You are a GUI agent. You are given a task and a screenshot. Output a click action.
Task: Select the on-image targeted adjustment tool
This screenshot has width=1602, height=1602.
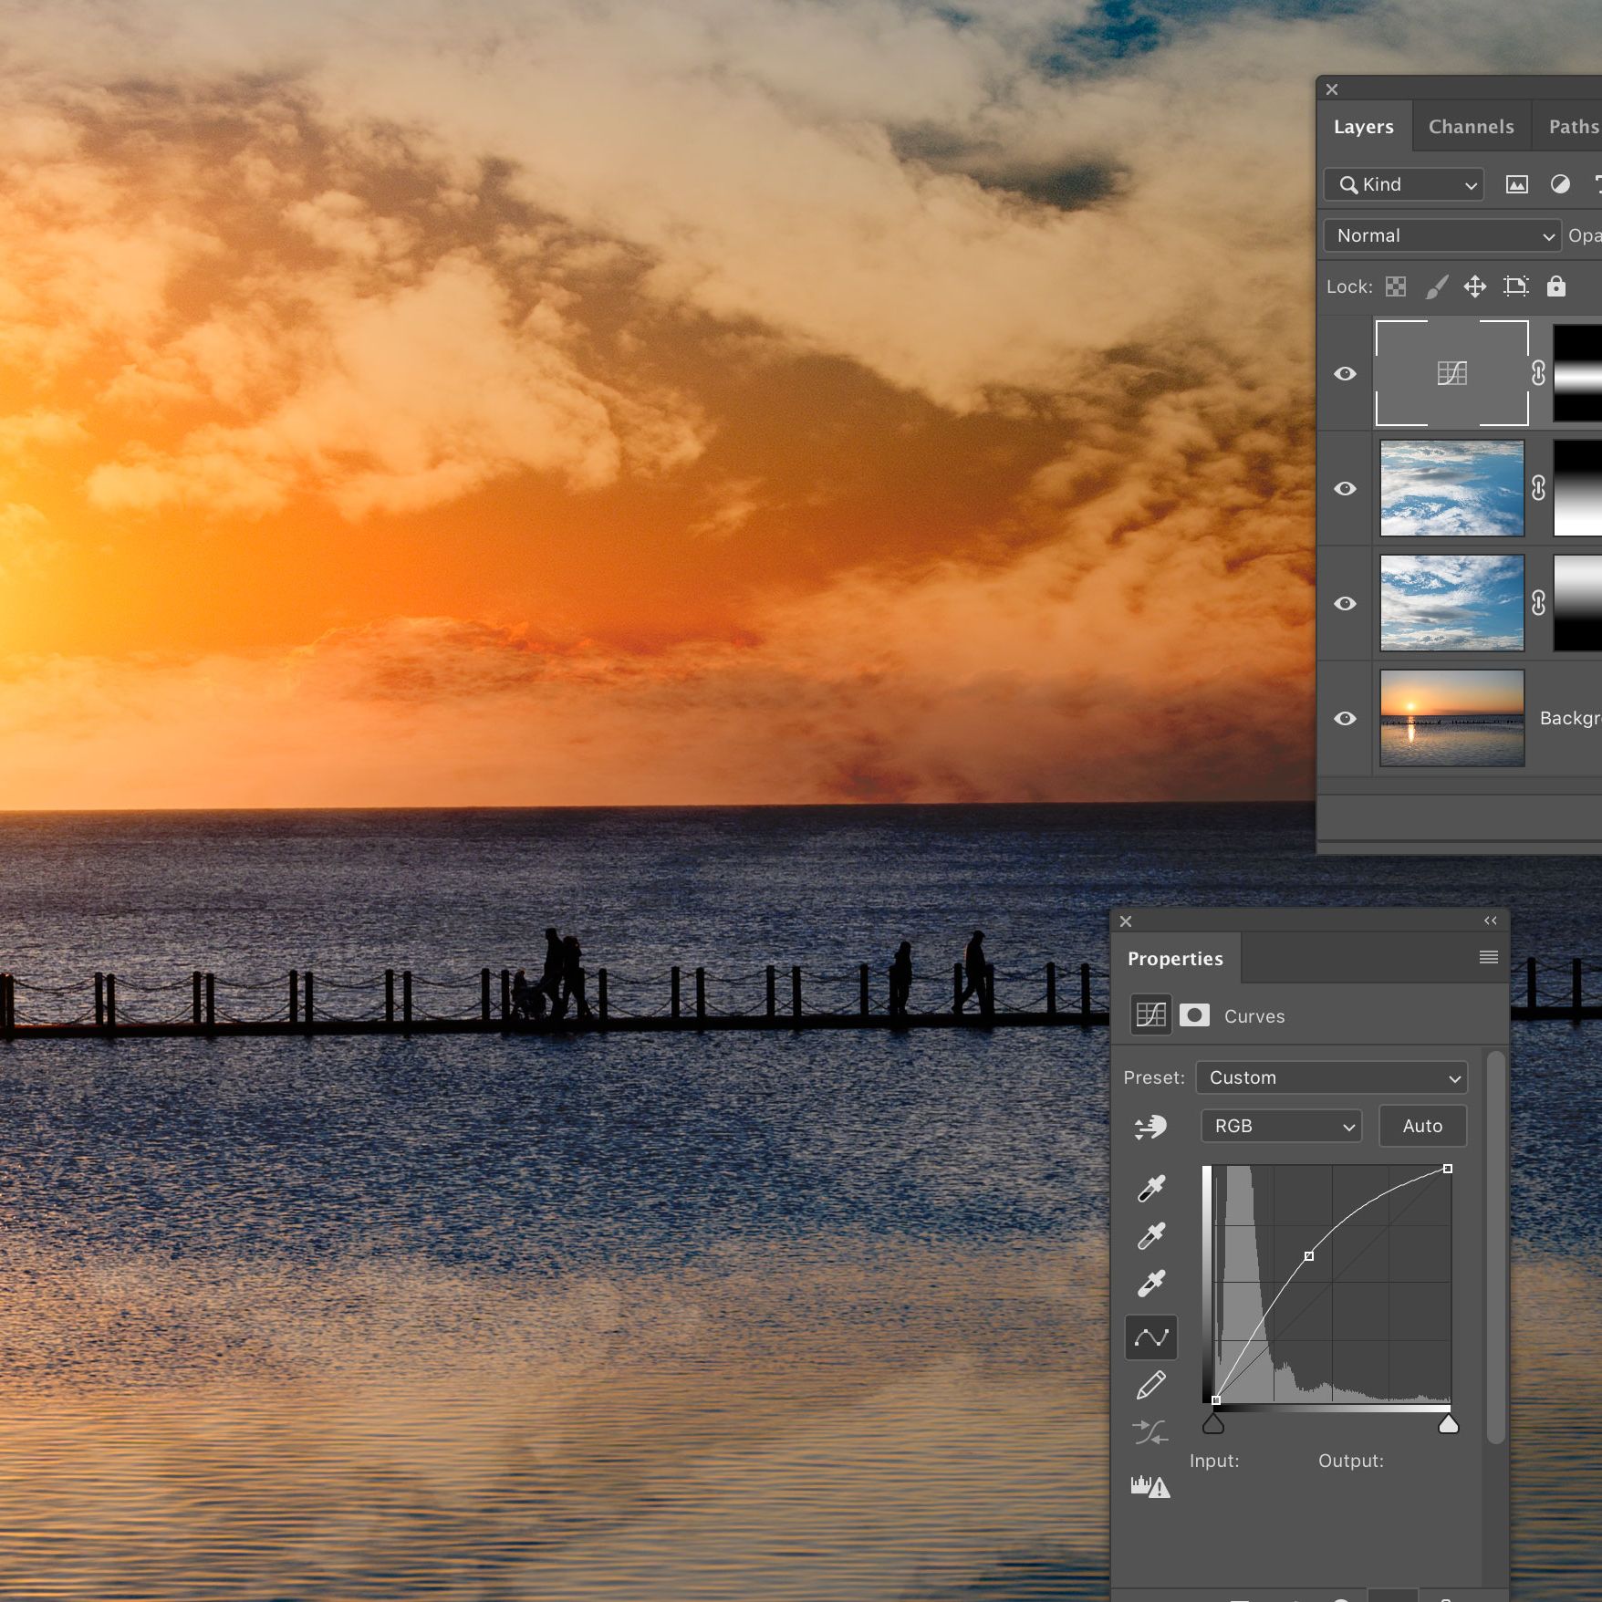pos(1150,1127)
